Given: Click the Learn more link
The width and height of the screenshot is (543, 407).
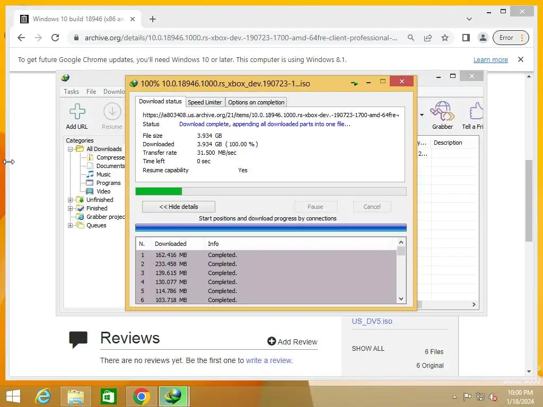Looking at the screenshot, I should (491, 59).
